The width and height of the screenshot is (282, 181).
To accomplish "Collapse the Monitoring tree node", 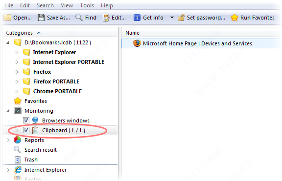I will [8, 111].
